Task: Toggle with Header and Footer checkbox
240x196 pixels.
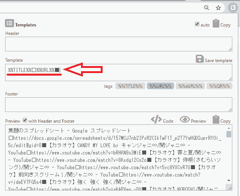Action: pyautogui.click(x=25, y=120)
